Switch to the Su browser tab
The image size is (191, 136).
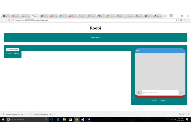click(44, 16)
